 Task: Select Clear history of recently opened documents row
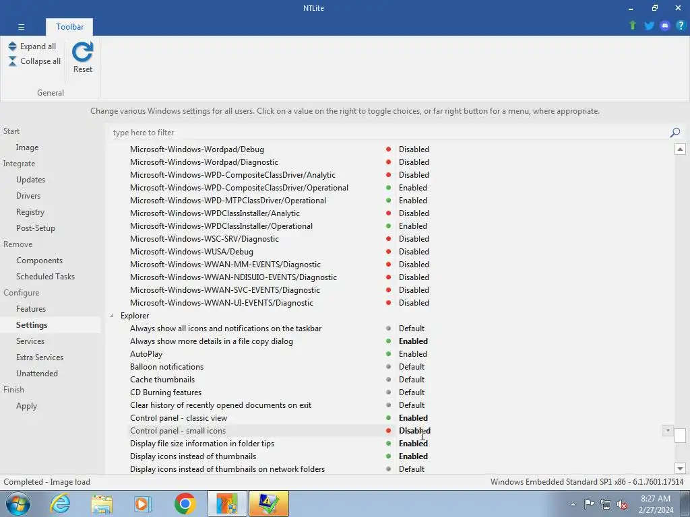(x=220, y=405)
